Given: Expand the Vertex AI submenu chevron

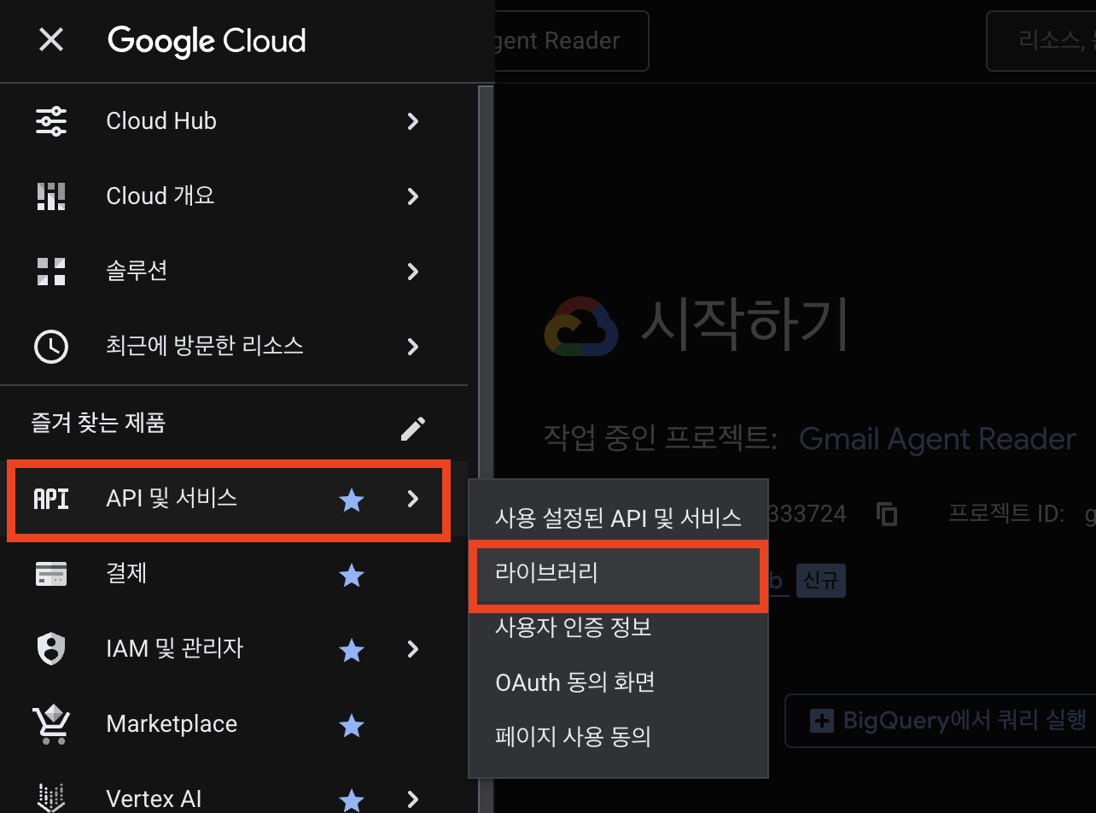Looking at the screenshot, I should tap(413, 799).
